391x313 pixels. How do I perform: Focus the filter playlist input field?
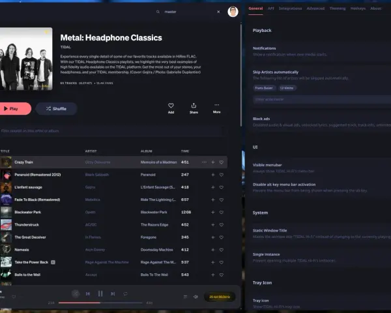111,131
